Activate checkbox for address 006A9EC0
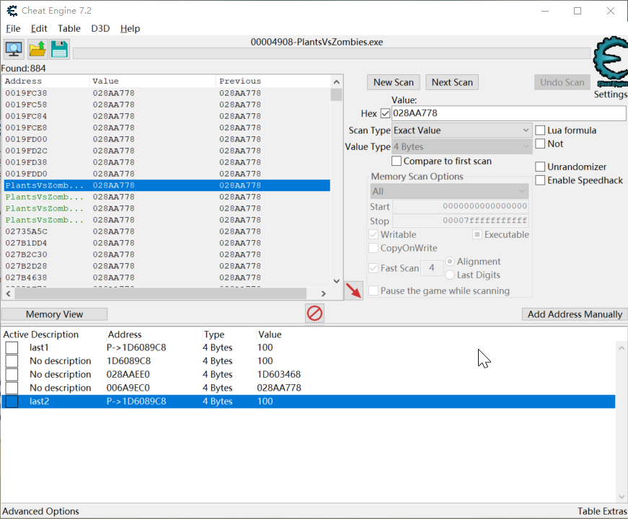 (x=12, y=388)
